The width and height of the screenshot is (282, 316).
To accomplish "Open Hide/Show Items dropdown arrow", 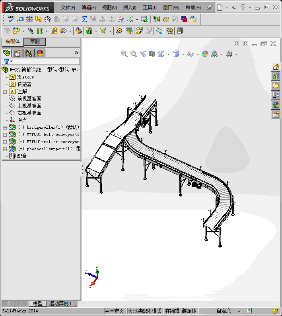I will pos(198,54).
